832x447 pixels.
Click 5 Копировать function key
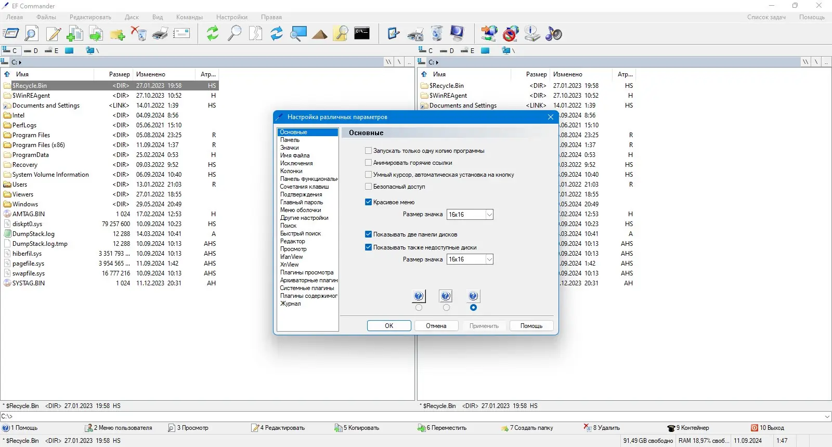point(357,428)
